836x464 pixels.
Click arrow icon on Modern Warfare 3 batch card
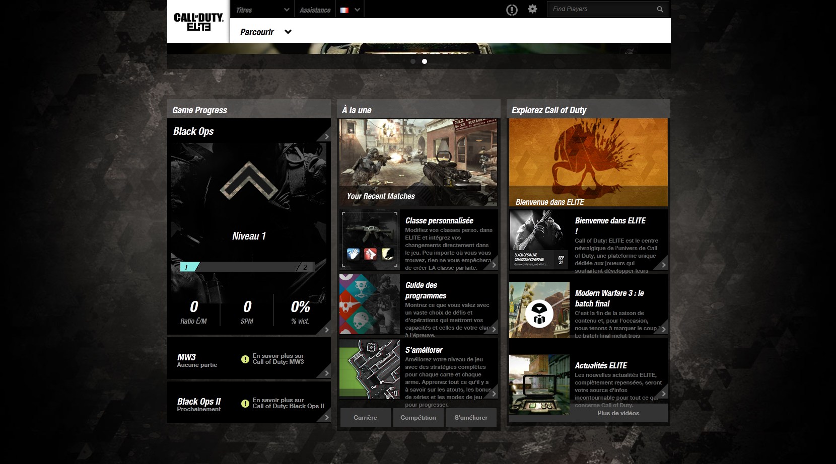coord(663,329)
